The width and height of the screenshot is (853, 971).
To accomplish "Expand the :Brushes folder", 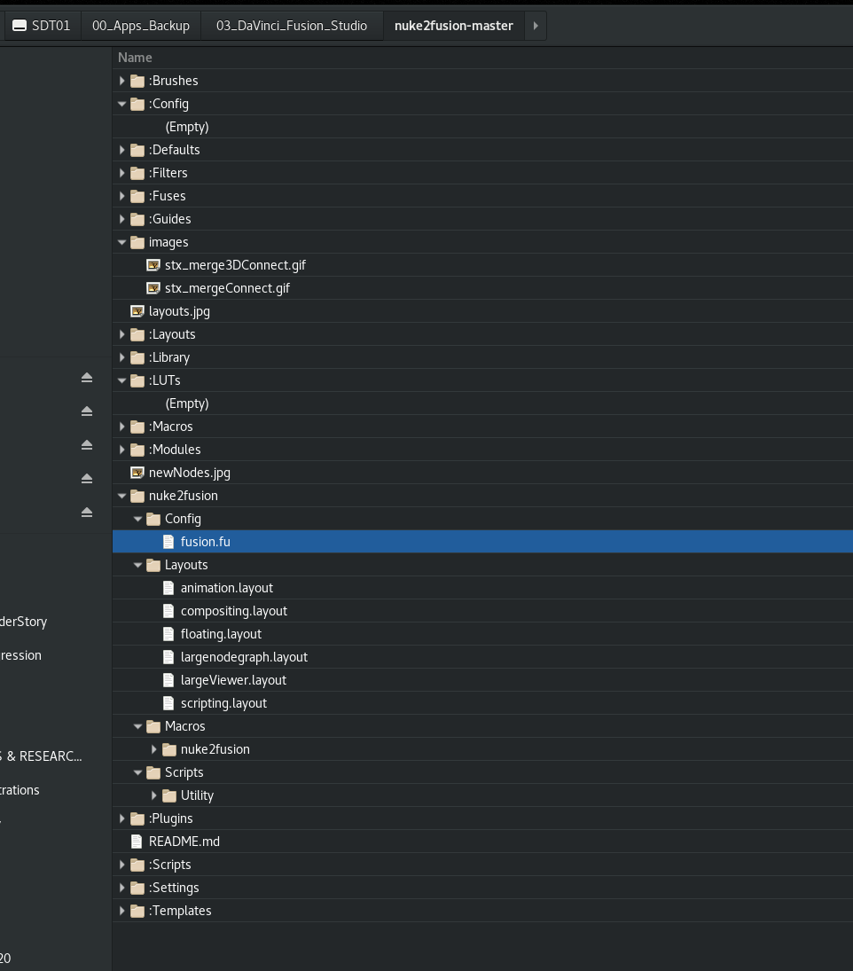I will [122, 81].
